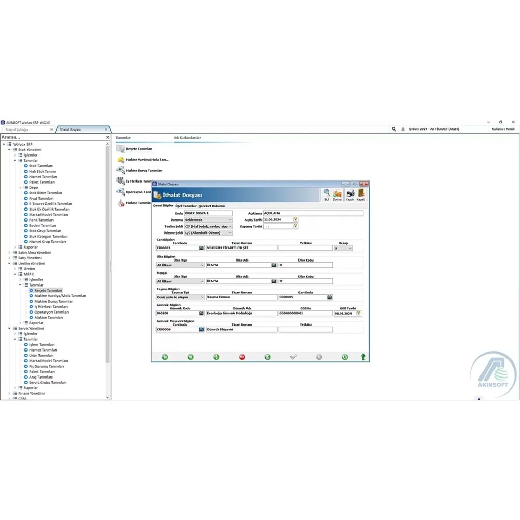Viewport: 520px width, 520px height.
Task: Click the Bul search icon
Action: point(326,193)
